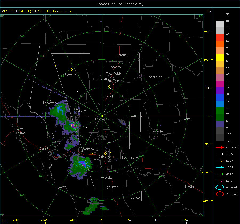
Task: Select the radar site diamond between Olds and Didsbury
Action: [102, 116]
